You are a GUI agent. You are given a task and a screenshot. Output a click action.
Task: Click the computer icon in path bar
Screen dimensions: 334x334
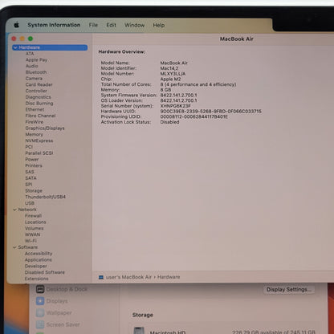coord(101,277)
